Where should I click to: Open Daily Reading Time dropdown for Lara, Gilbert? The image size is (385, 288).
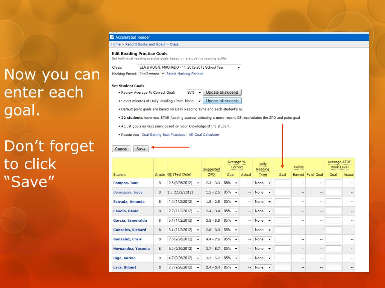click(x=262, y=267)
